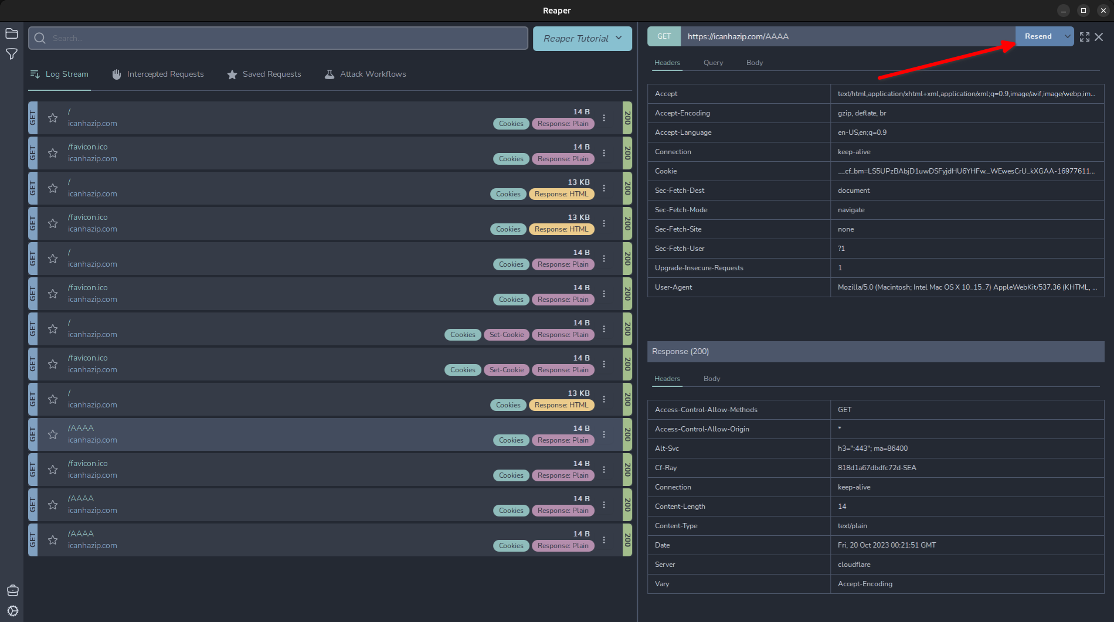Viewport: 1114px width, 622px height.
Task: Click the GET method label of request
Action: 664,36
